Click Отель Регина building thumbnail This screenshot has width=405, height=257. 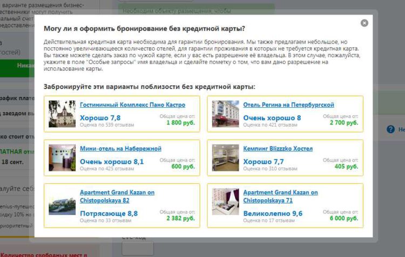[x=226, y=114]
